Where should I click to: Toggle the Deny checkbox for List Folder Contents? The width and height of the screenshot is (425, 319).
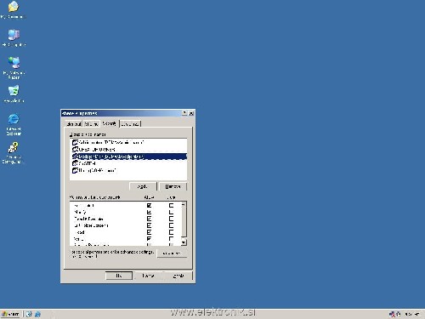(x=171, y=225)
